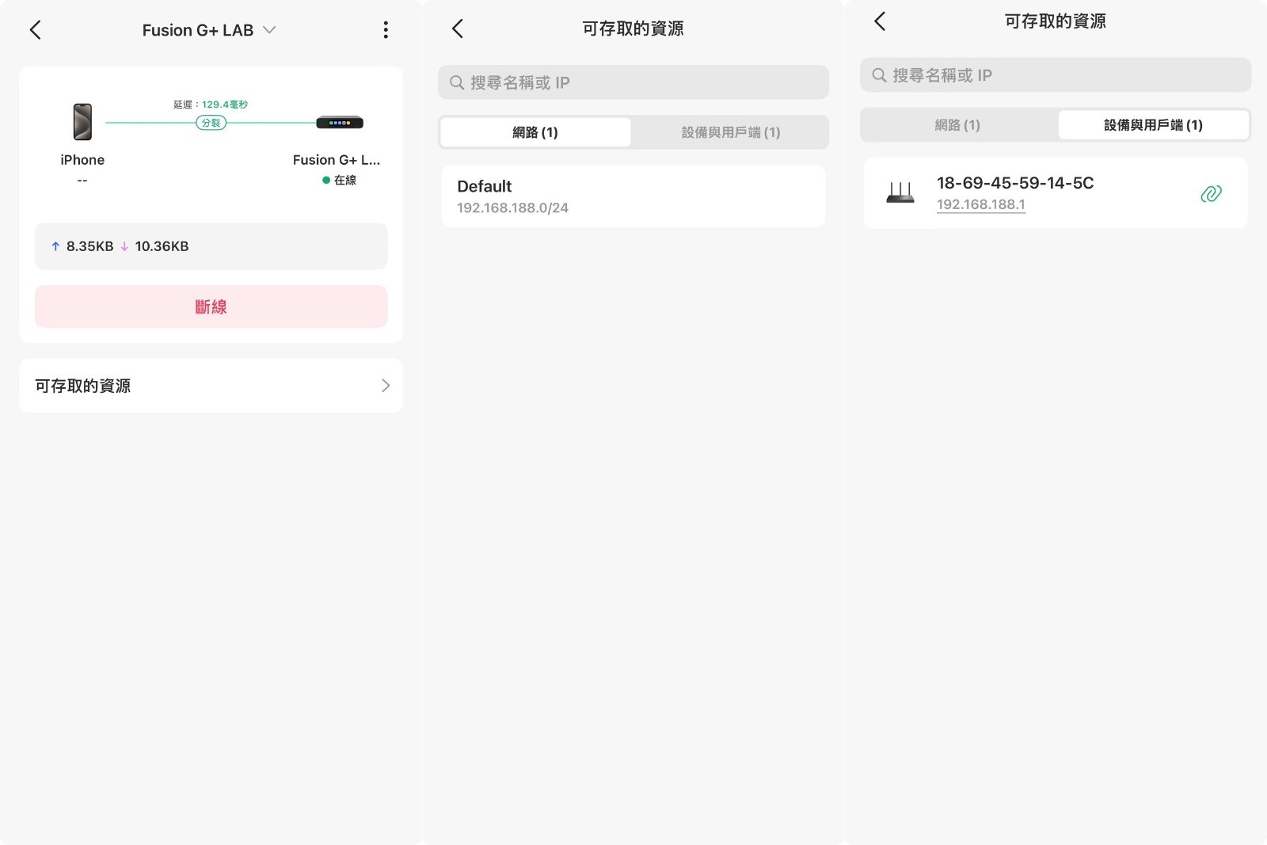
Task: Go back from the right 可存取的資源 screen
Action: click(880, 21)
